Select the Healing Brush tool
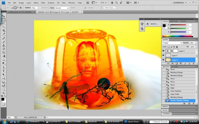 click(4, 38)
